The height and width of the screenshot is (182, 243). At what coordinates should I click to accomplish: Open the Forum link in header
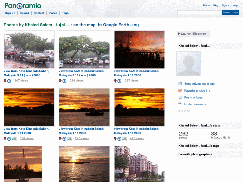(x=207, y=5)
